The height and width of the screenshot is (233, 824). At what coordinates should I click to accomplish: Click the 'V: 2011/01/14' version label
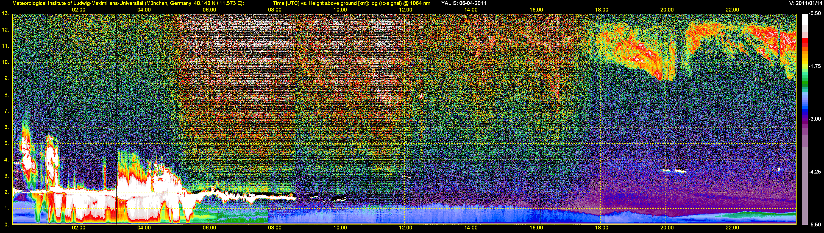tap(805, 3)
